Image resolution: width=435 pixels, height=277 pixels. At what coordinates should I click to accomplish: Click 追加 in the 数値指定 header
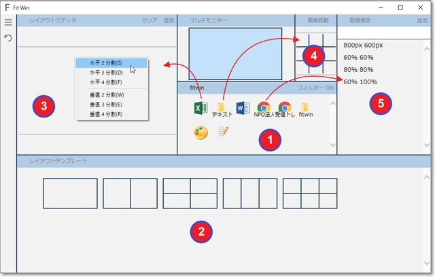pos(421,21)
